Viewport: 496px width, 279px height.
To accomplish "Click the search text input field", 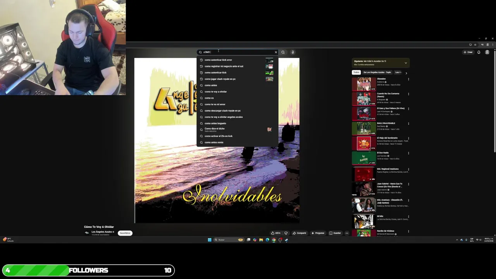I will point(237,52).
